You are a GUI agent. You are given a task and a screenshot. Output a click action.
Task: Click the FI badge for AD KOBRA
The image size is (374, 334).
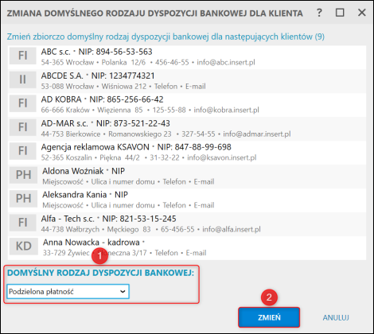point(23,103)
